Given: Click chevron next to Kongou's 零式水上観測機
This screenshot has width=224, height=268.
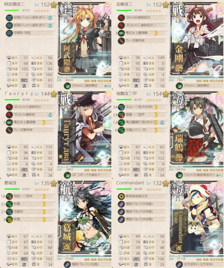Looking at the screenshot, I should [x=156, y=33].
